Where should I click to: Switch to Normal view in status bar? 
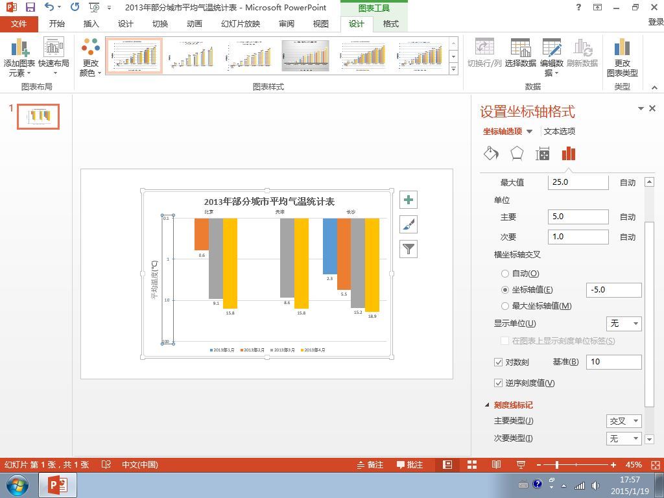click(x=447, y=464)
